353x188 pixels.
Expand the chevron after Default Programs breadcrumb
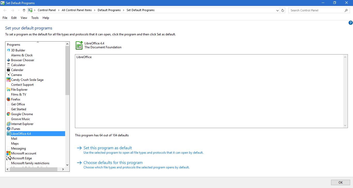tap(124, 10)
